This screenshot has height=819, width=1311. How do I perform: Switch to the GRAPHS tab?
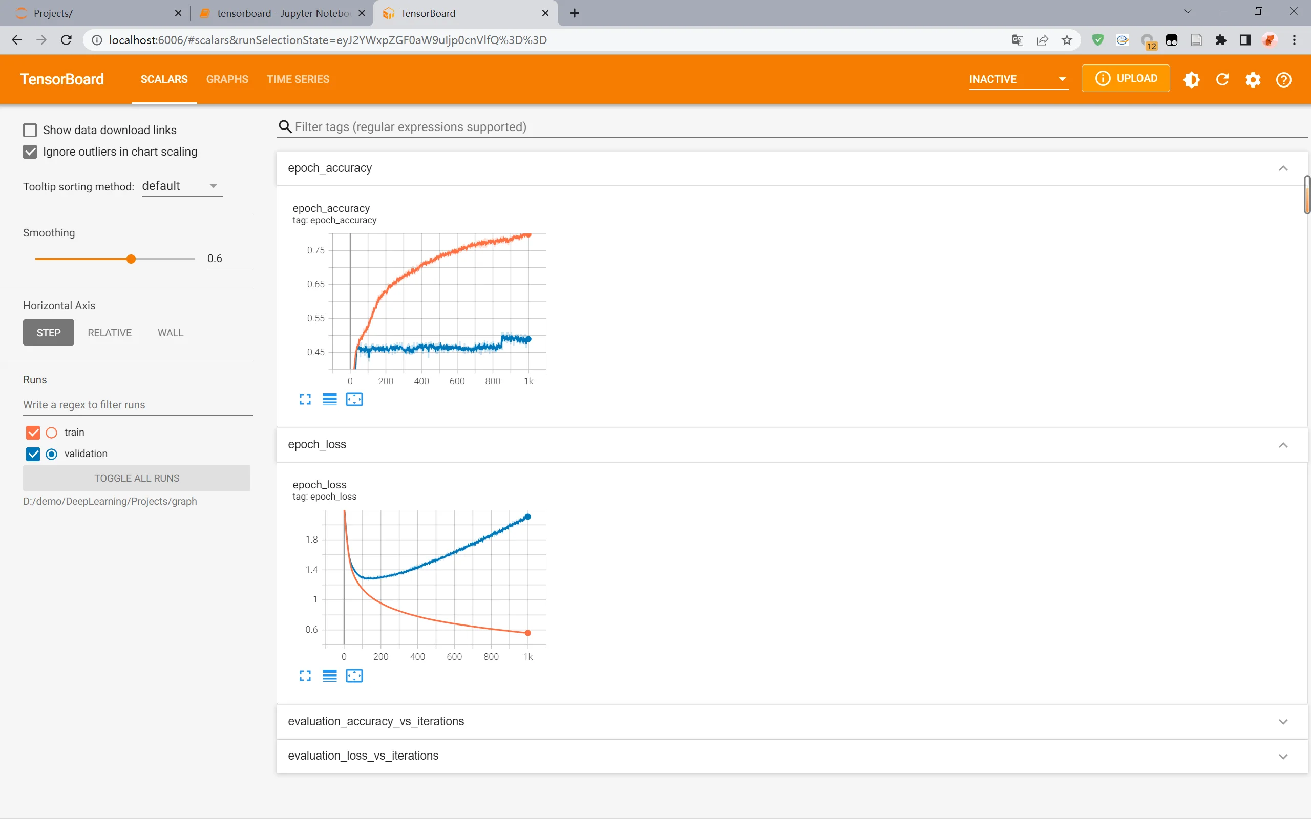pos(227,80)
